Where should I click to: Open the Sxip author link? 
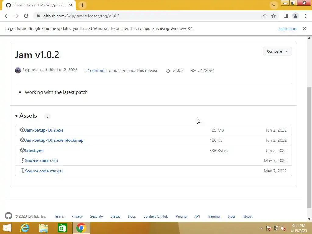point(26,70)
